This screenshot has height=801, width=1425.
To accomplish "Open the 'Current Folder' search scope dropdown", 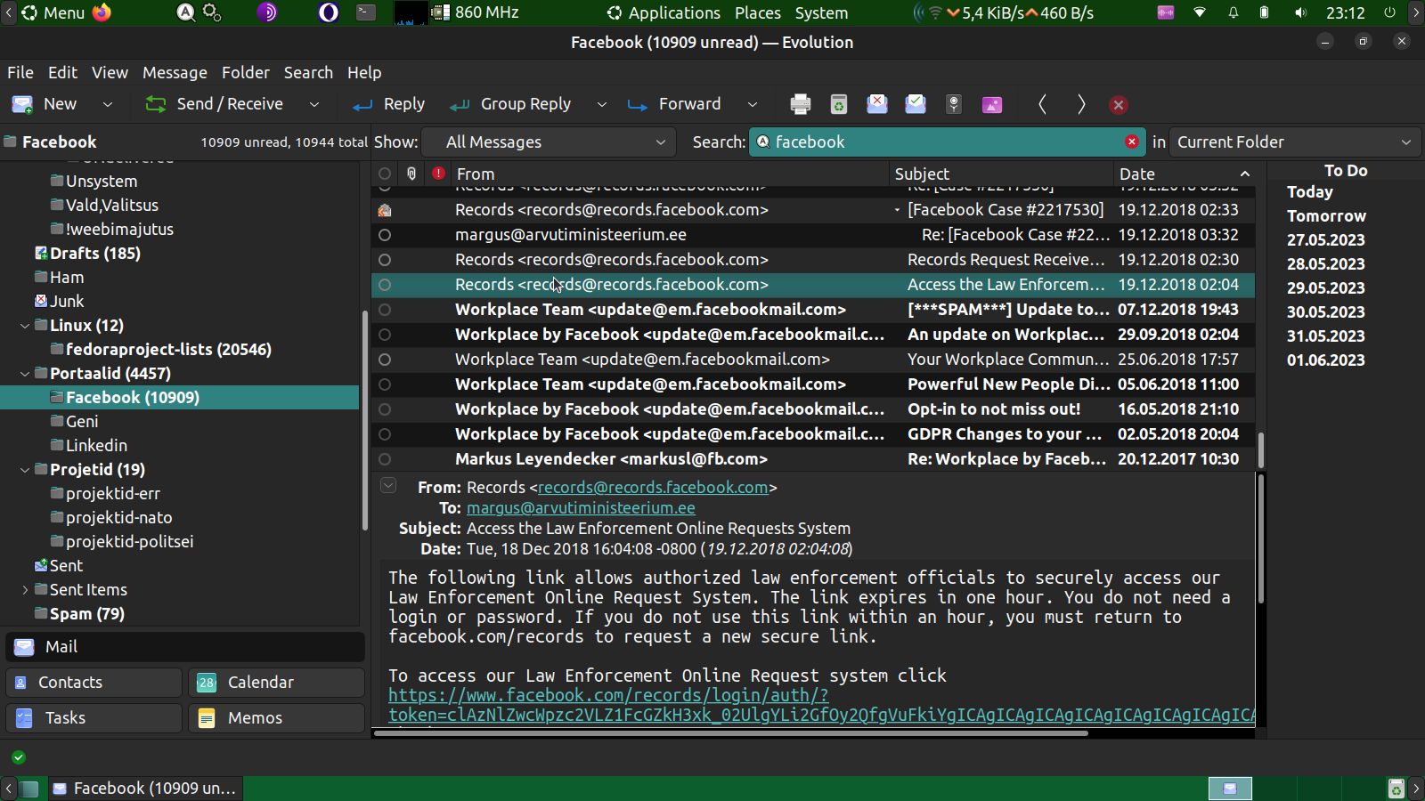I will (x=1293, y=142).
